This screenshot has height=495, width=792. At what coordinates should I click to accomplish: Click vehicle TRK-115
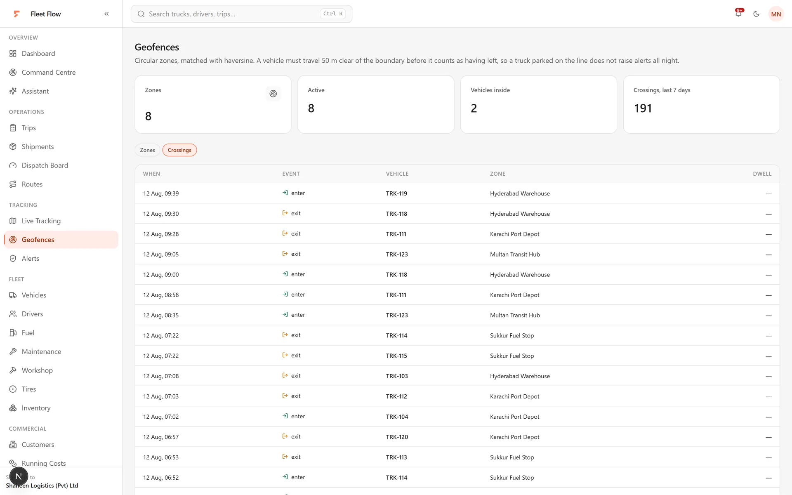click(x=396, y=356)
